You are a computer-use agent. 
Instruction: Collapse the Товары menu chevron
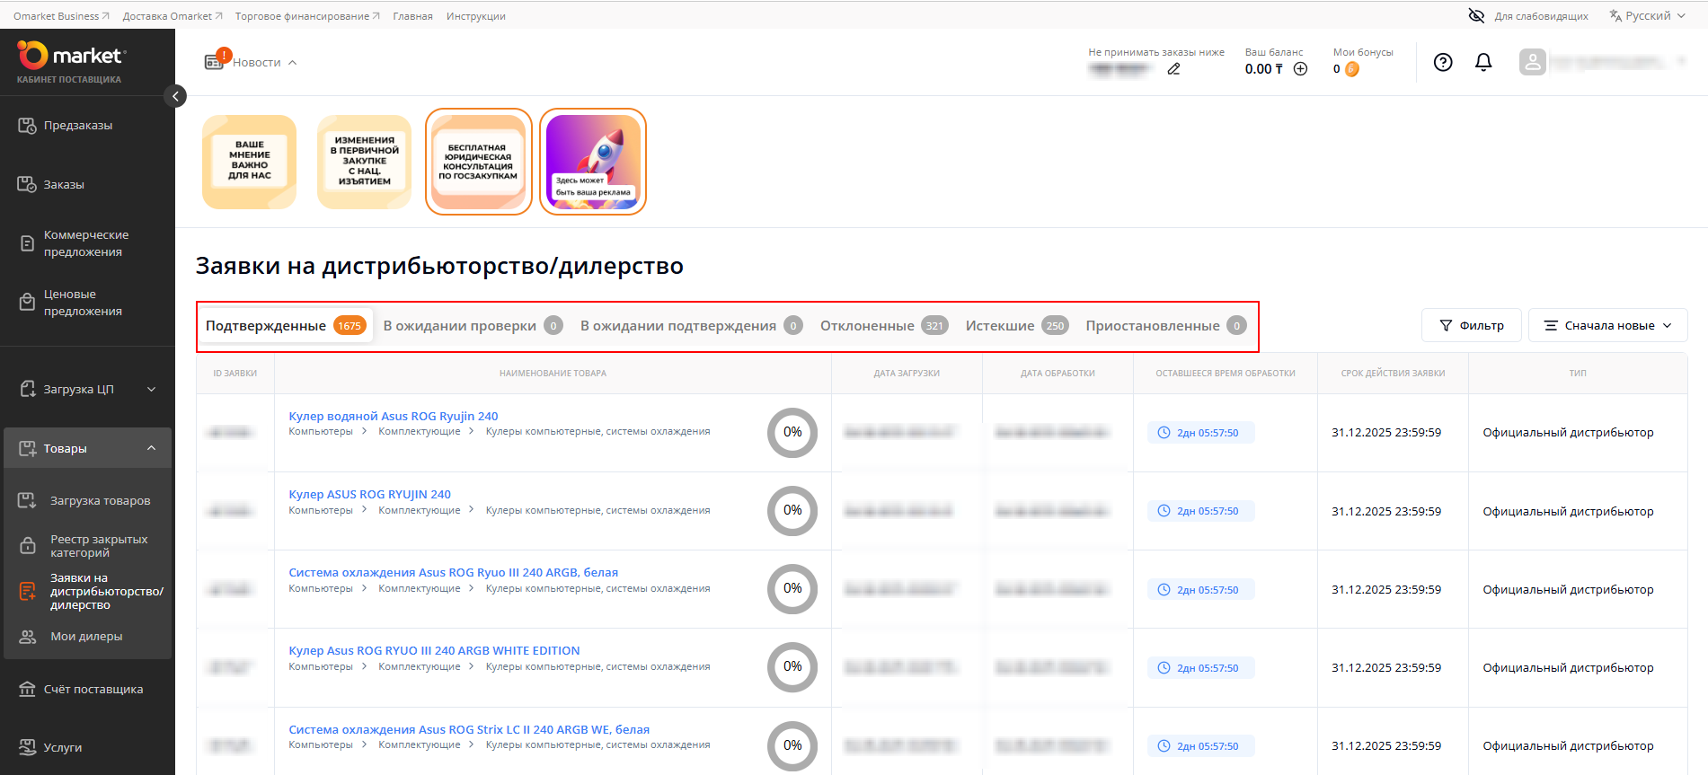(151, 448)
